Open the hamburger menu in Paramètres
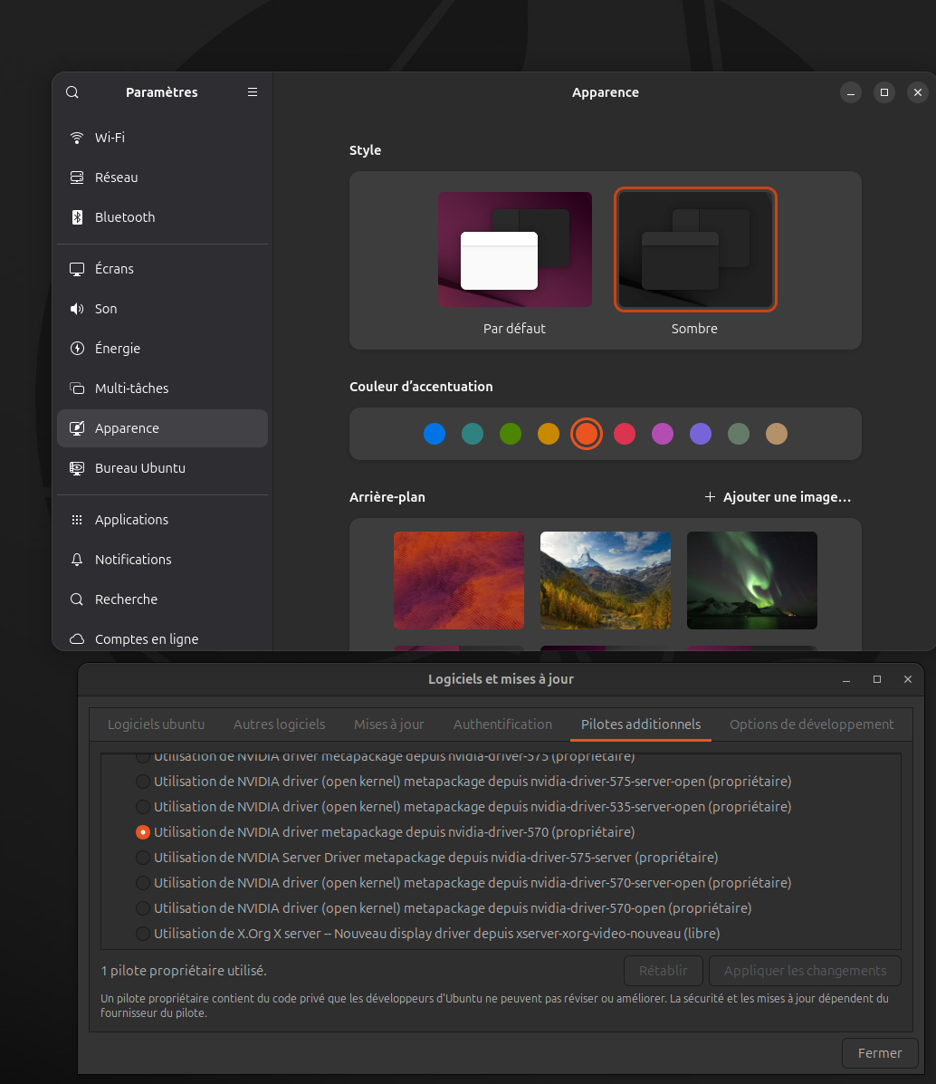936x1084 pixels. coord(253,92)
